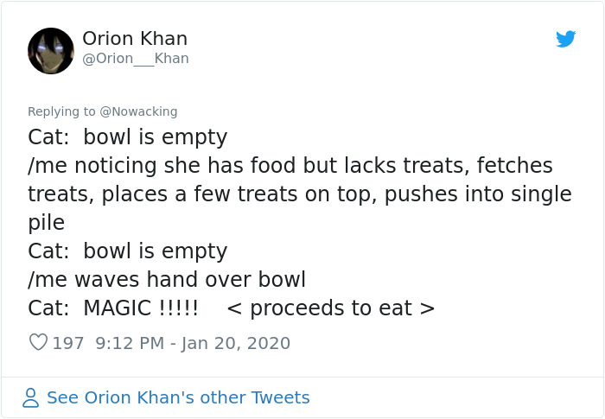Click the 'MAGIC !!!!!' text
Image resolution: width=605 pixels, height=419 pixels.
coord(141,308)
